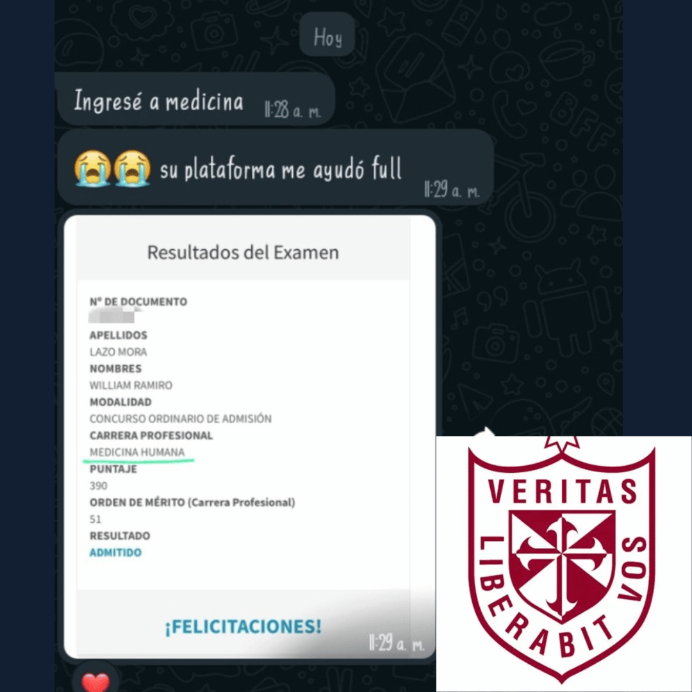
Task: Open the exam results image attachment
Action: pos(250,437)
